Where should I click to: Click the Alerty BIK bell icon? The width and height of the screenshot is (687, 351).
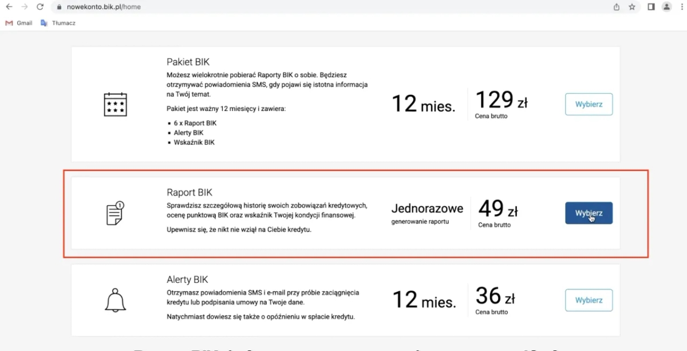coord(115,300)
